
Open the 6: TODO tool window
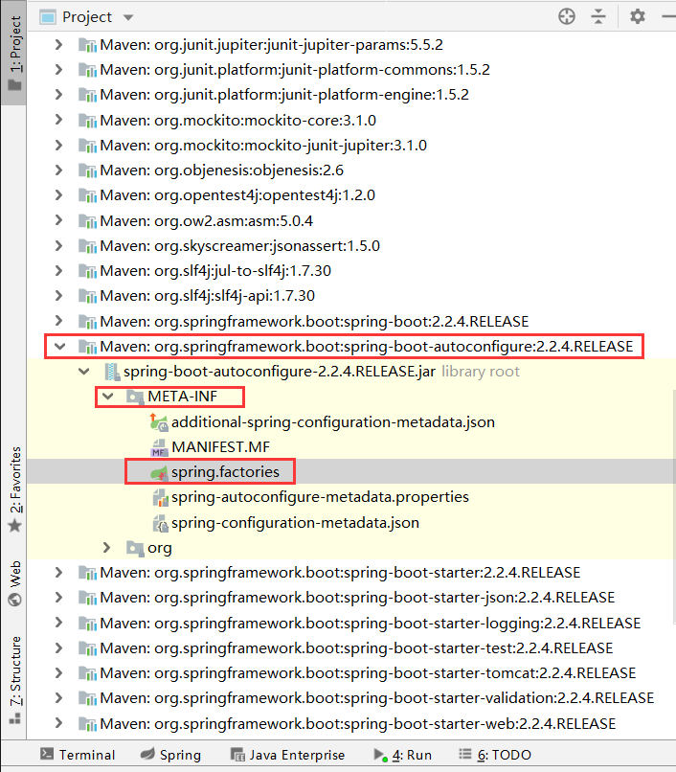[495, 755]
